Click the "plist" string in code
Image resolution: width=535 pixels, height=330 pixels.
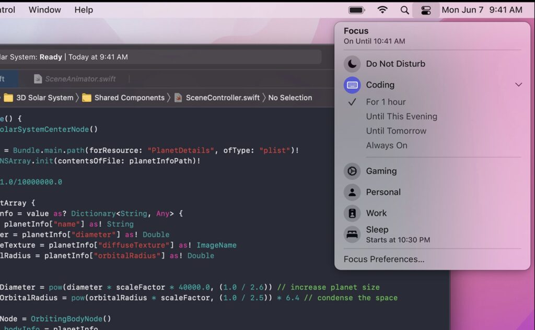click(274, 150)
